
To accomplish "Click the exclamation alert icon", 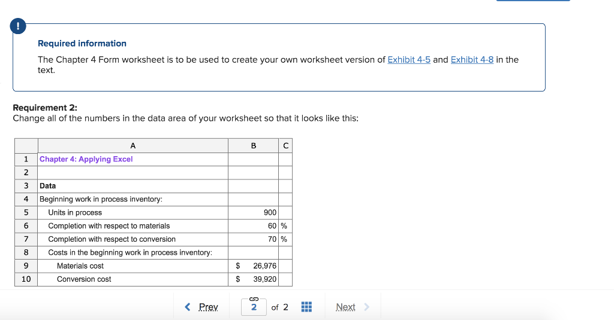I will [x=18, y=26].
